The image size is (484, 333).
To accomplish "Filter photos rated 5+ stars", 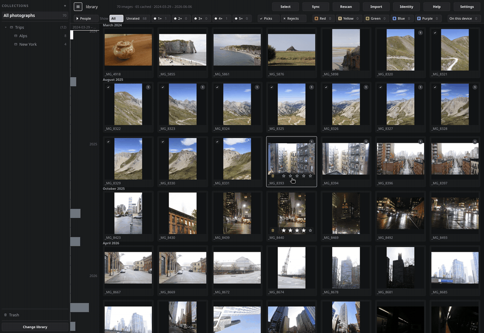I will pyautogui.click(x=242, y=19).
